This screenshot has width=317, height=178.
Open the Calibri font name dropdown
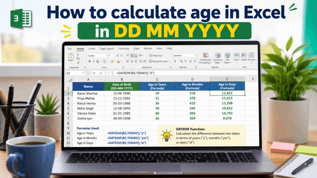[x=106, y=56]
